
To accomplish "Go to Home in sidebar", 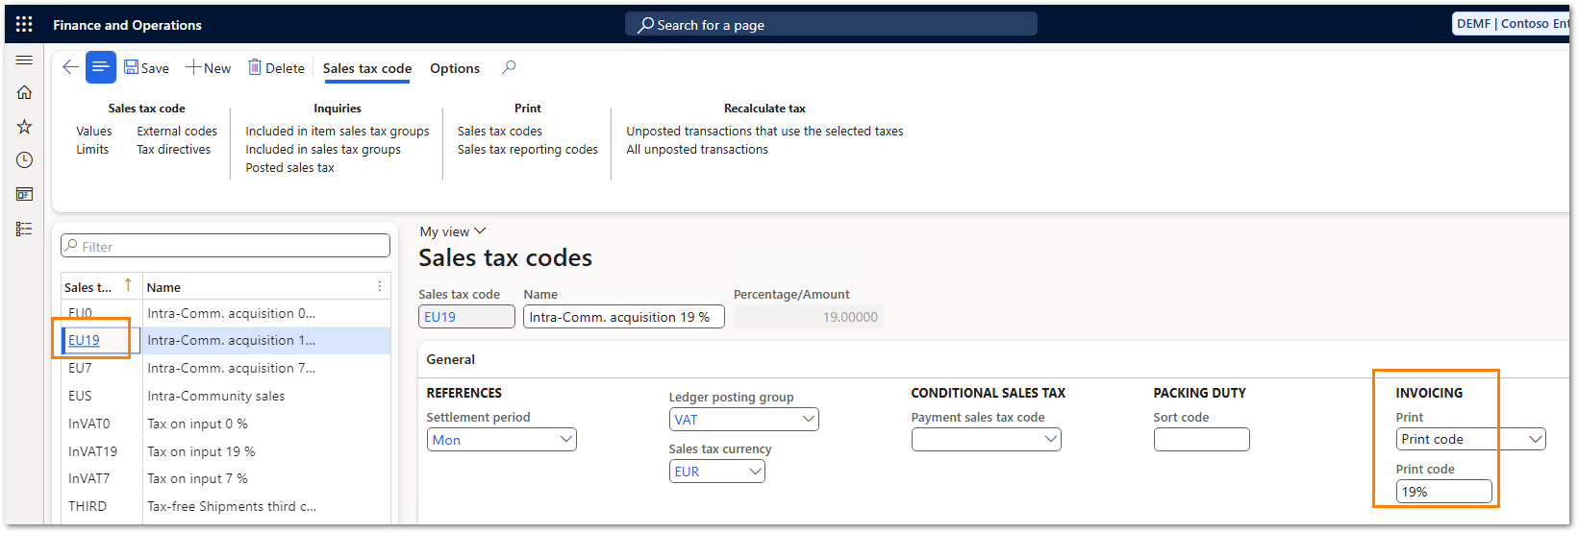I will 24,92.
